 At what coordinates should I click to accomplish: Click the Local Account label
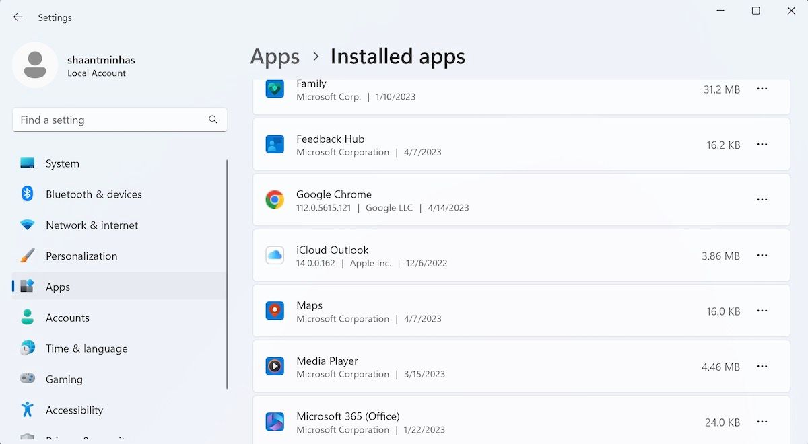(x=96, y=73)
